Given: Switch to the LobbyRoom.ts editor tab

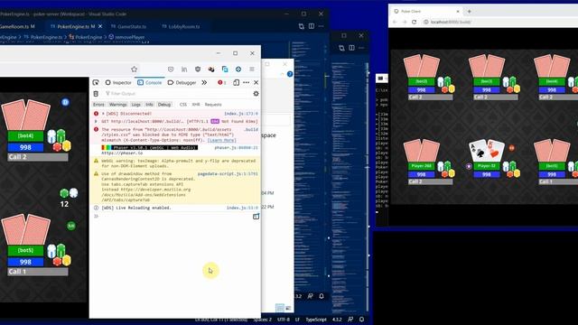Looking at the screenshot, I should (x=181, y=26).
